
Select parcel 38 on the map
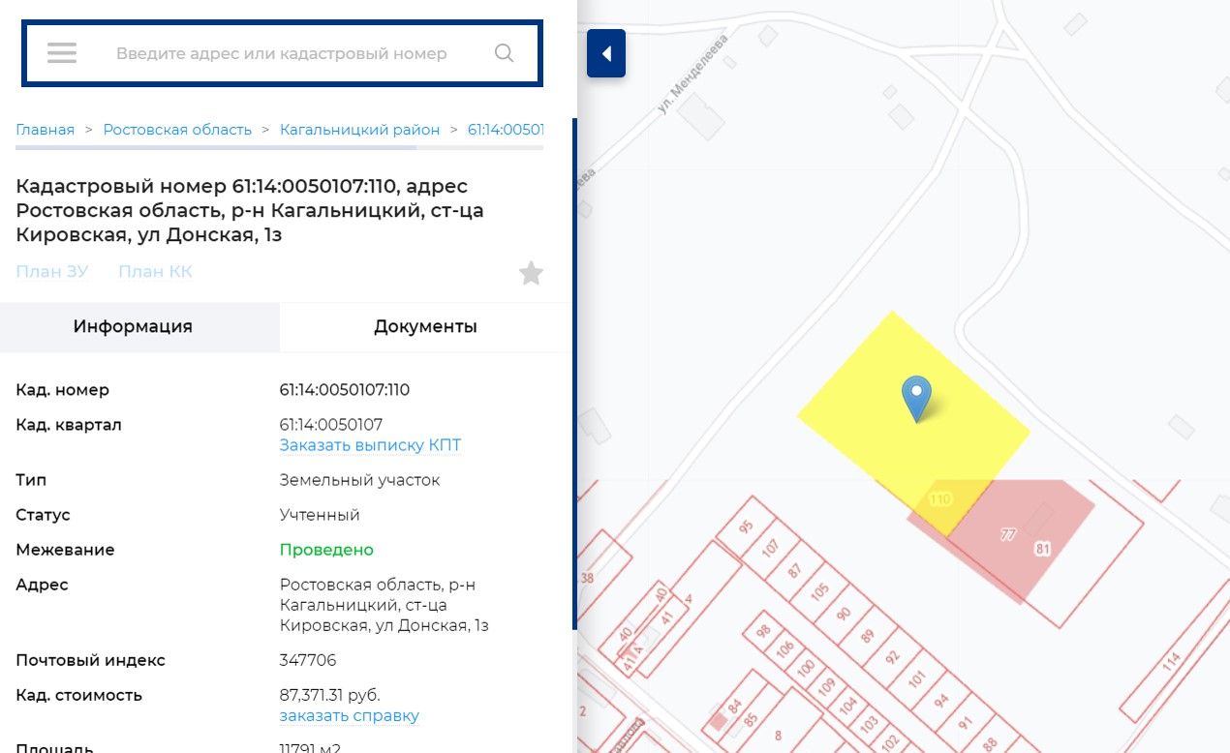coord(587,578)
